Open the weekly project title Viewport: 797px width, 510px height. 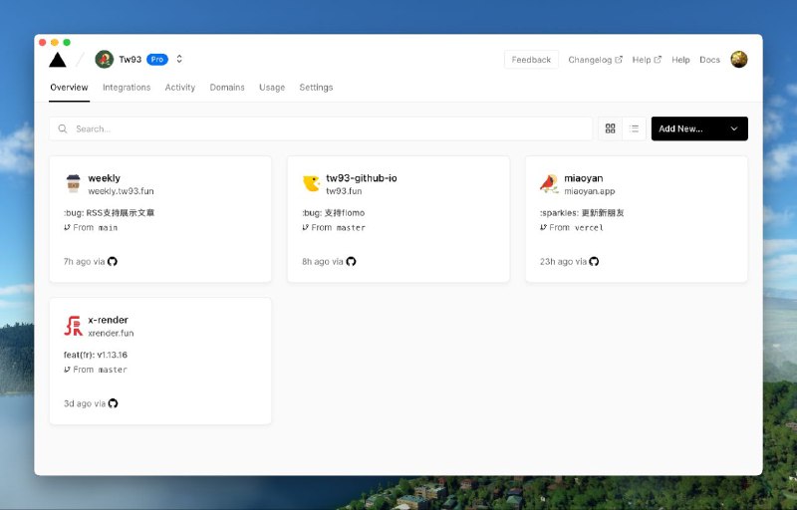click(x=105, y=178)
